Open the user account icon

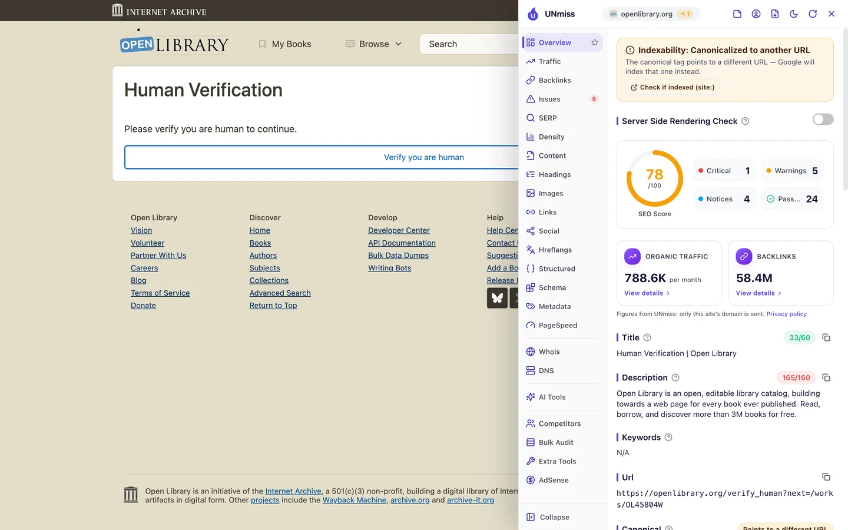pyautogui.click(x=756, y=14)
